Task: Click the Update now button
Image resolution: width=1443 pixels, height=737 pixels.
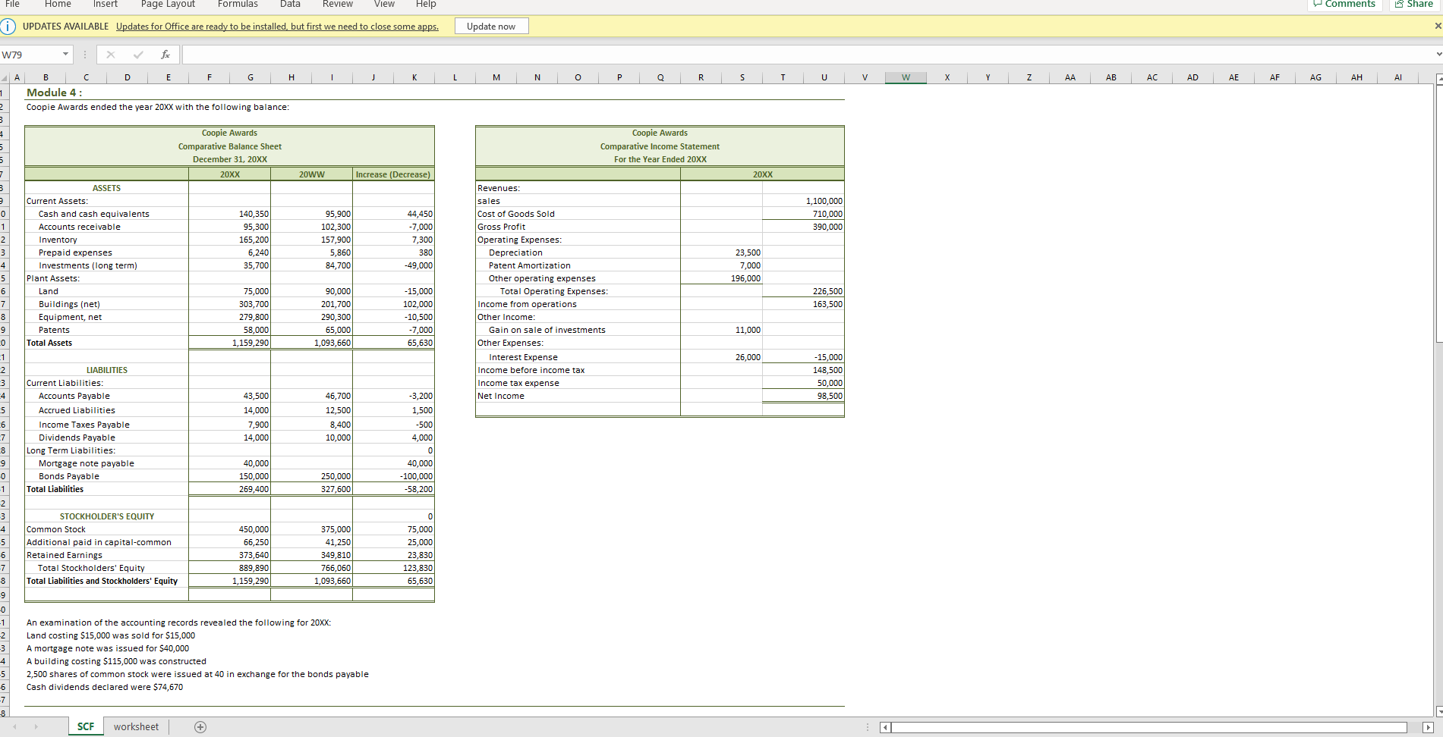Action: 491,25
